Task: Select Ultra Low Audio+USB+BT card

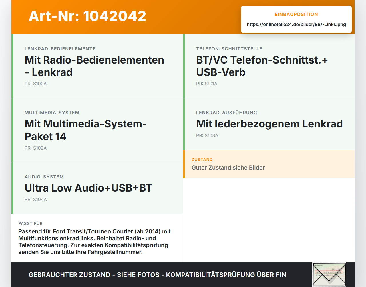Action: pos(97,188)
